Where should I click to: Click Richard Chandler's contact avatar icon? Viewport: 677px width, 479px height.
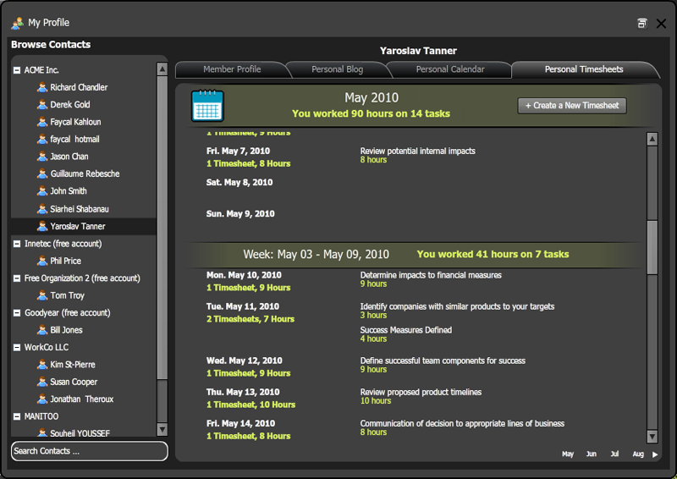(x=42, y=87)
